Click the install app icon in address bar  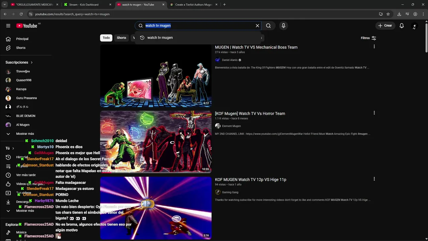click(x=381, y=14)
